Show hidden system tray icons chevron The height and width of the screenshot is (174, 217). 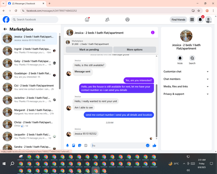pyautogui.click(x=184, y=164)
